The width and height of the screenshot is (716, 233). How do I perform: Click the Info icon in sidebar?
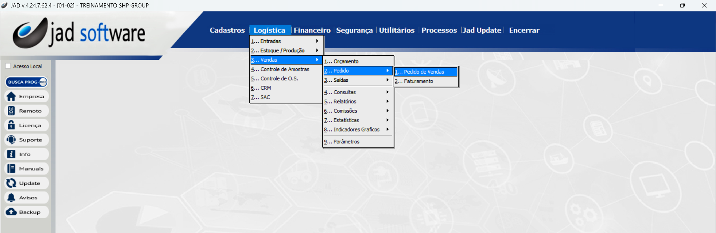(12, 154)
